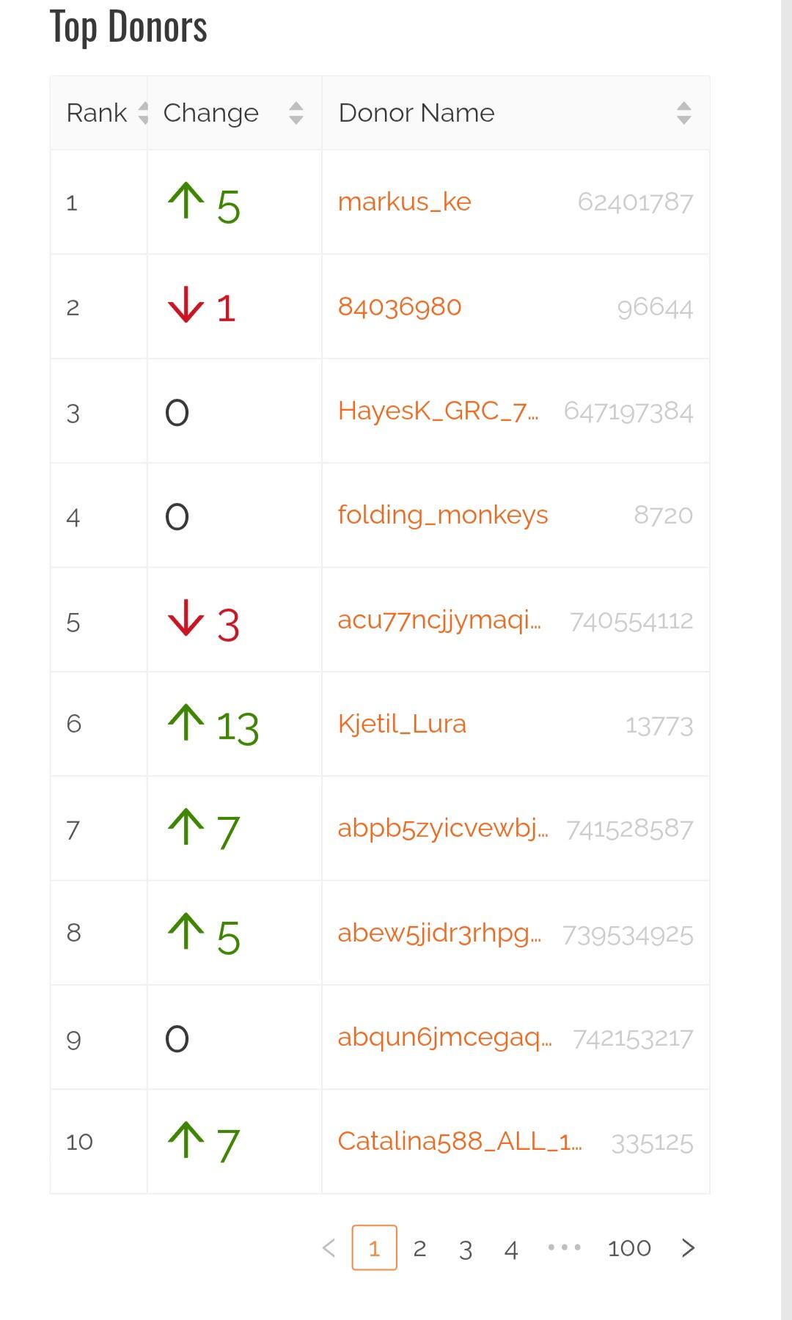The image size is (792, 1320).
Task: Select page 1 in pagination
Action: [x=374, y=1247]
